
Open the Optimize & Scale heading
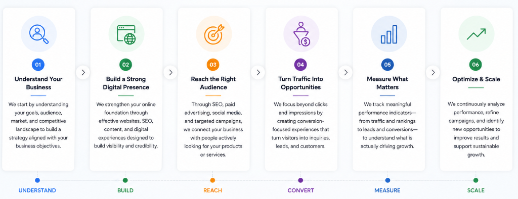tap(476, 79)
